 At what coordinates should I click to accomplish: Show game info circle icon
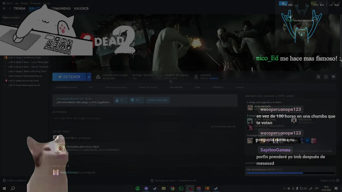(x=326, y=77)
